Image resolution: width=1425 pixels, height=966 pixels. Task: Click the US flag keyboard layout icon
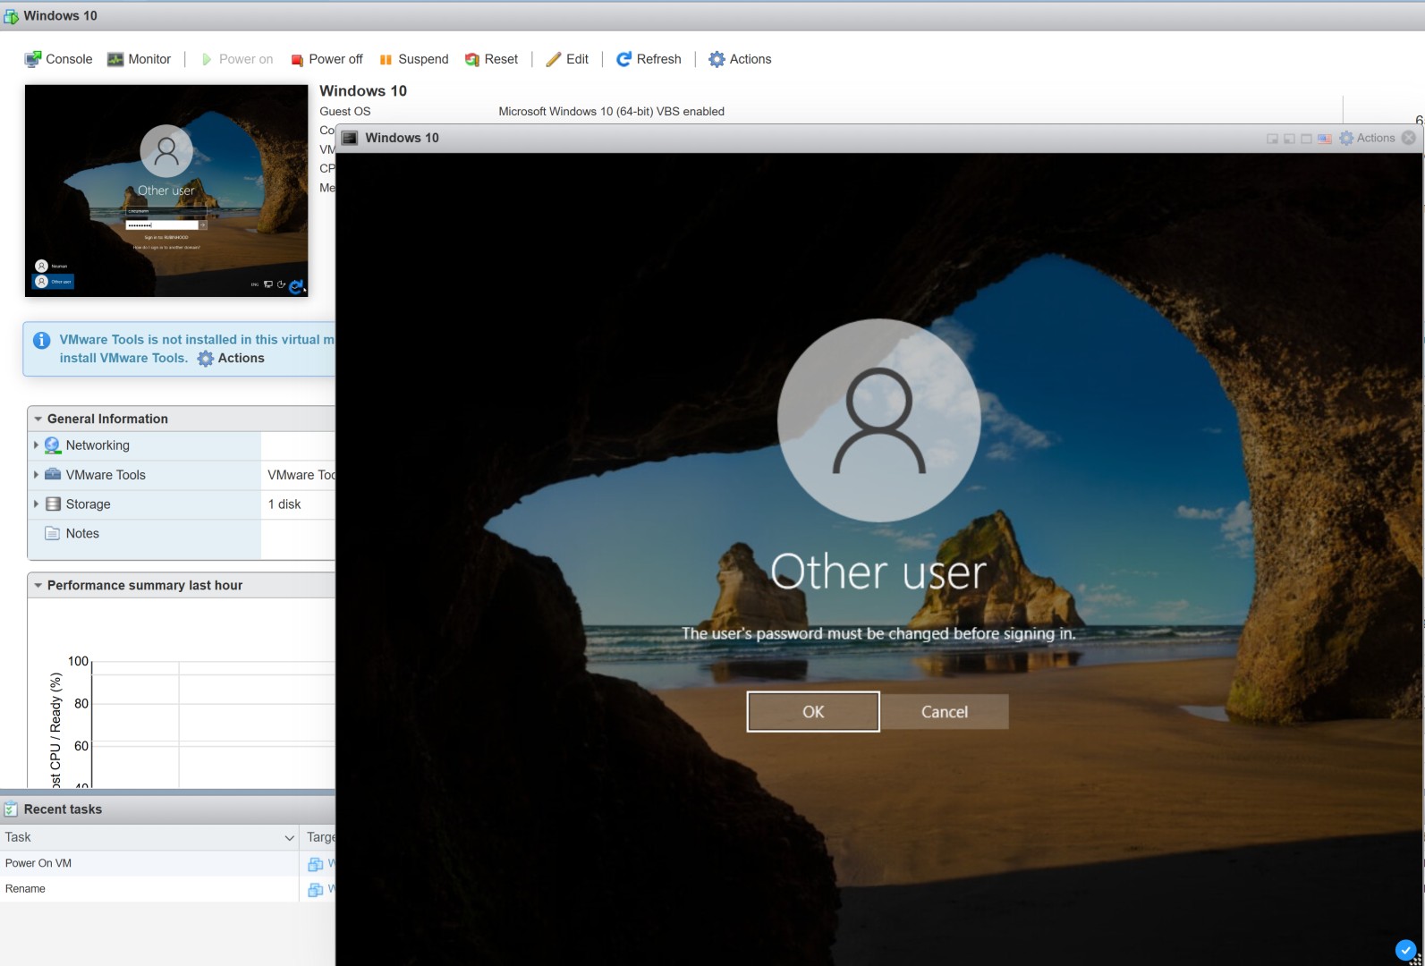pos(1325,139)
